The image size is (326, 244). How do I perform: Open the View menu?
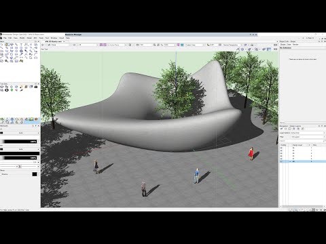[16, 38]
